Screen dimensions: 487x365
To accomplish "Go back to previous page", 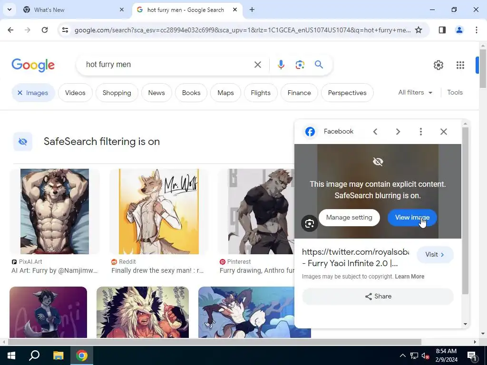I will pos(10,30).
